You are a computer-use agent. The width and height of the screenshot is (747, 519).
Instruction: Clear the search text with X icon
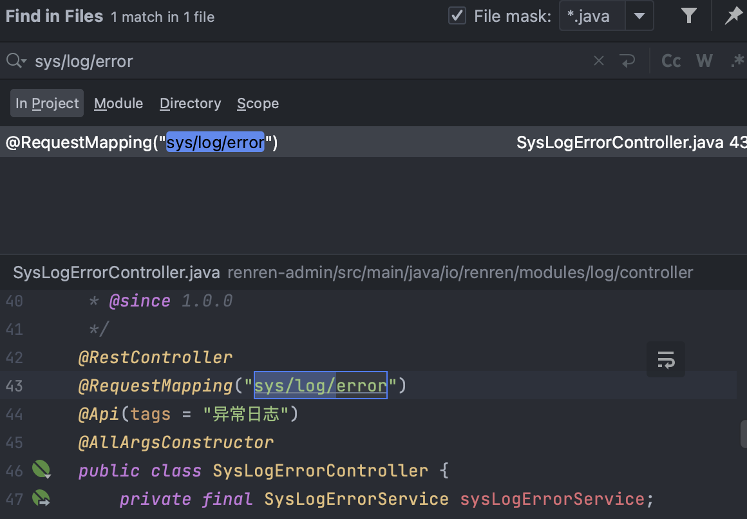click(599, 61)
